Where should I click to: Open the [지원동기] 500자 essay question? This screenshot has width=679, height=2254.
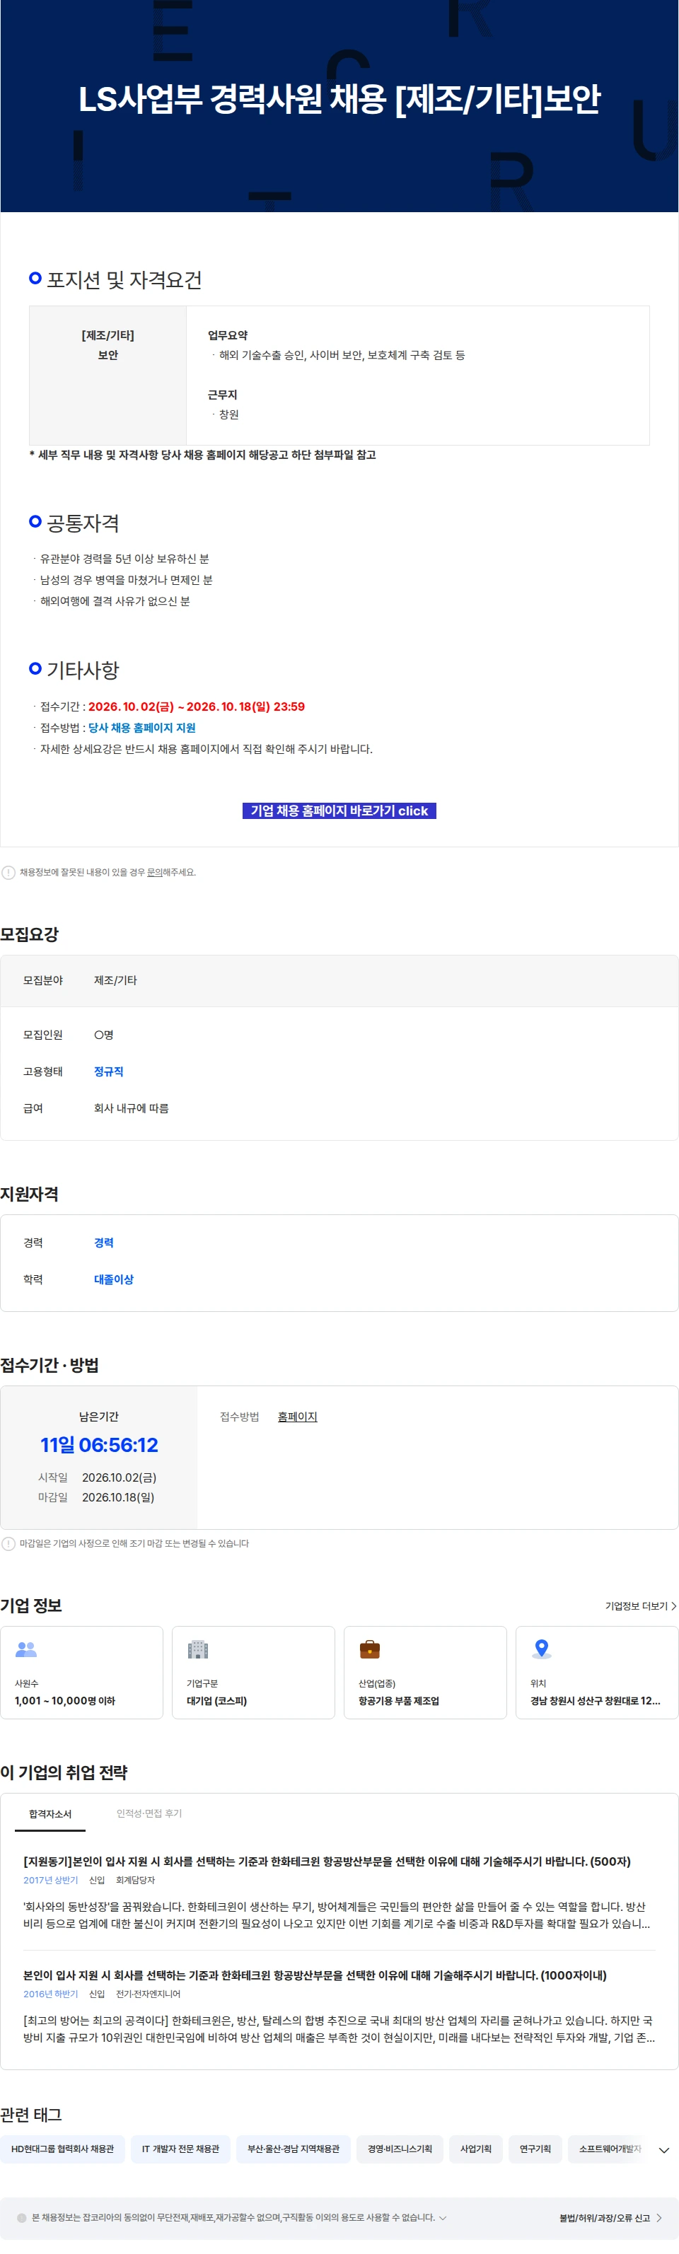click(326, 1861)
